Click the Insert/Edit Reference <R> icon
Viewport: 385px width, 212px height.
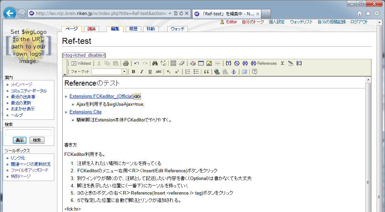point(245,63)
